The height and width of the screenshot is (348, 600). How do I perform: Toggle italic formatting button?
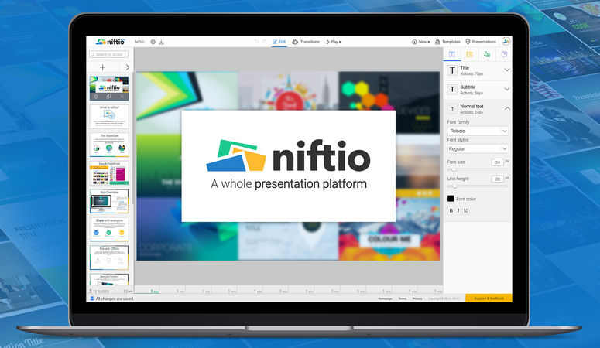pos(458,210)
